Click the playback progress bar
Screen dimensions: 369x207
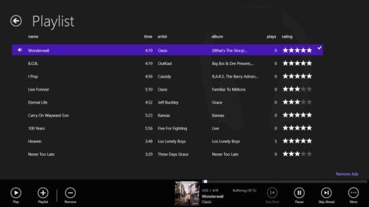(284, 182)
